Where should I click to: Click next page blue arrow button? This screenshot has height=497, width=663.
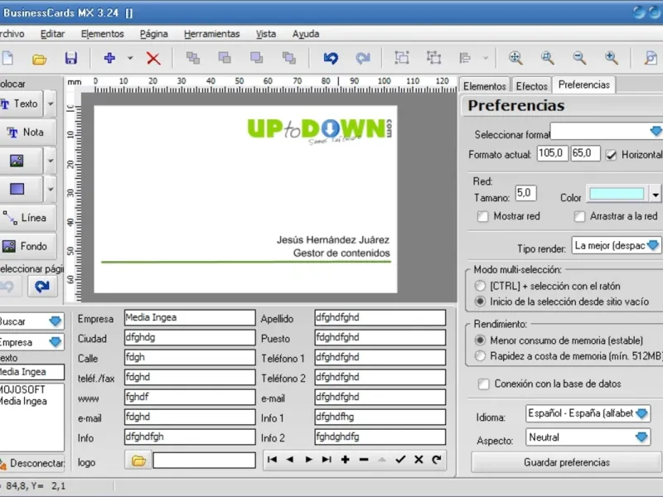click(42, 287)
